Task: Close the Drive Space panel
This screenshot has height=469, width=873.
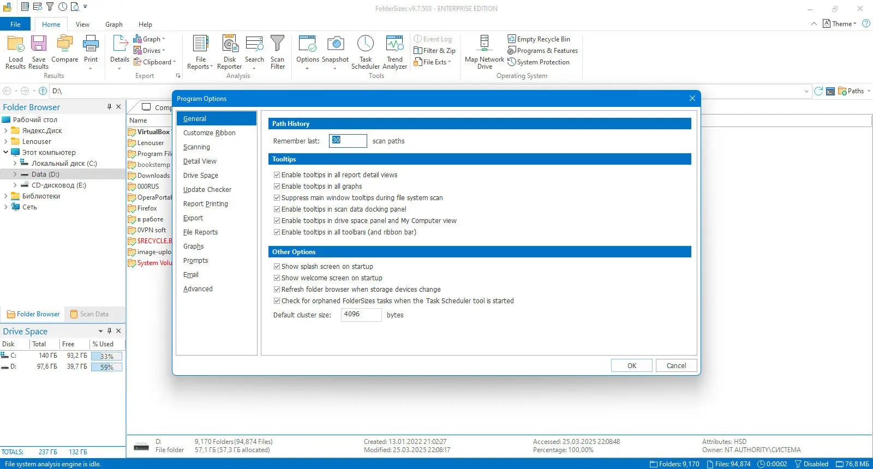Action: (x=118, y=331)
